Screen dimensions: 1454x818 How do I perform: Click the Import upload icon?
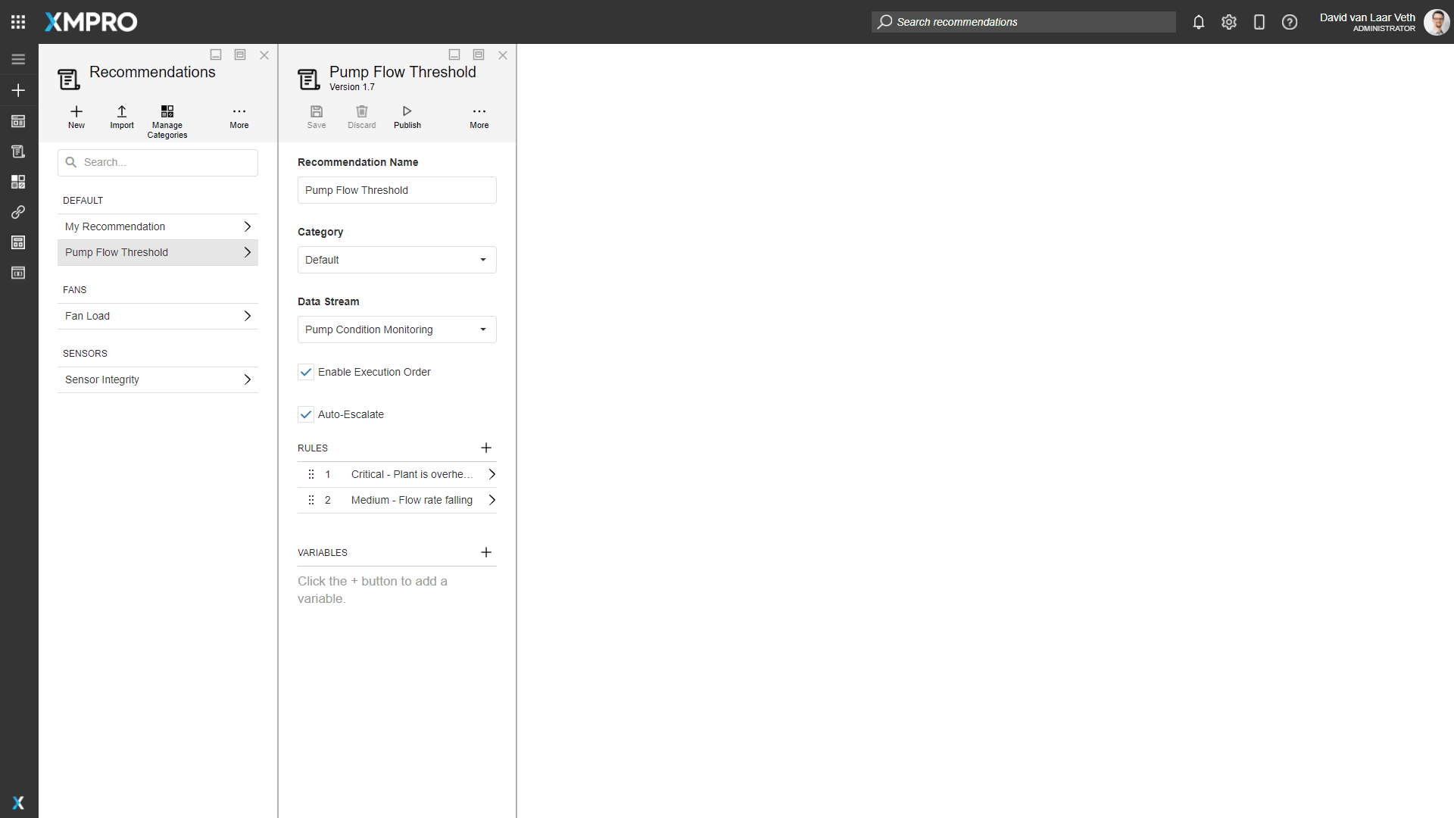[x=121, y=111]
